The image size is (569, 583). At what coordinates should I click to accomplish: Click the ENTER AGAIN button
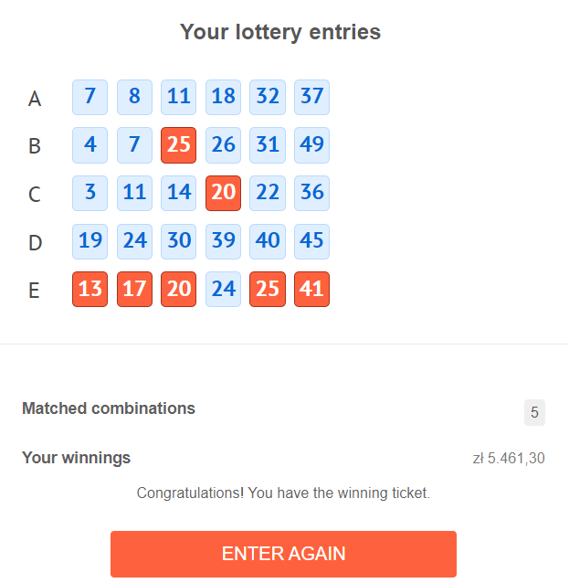[283, 554]
